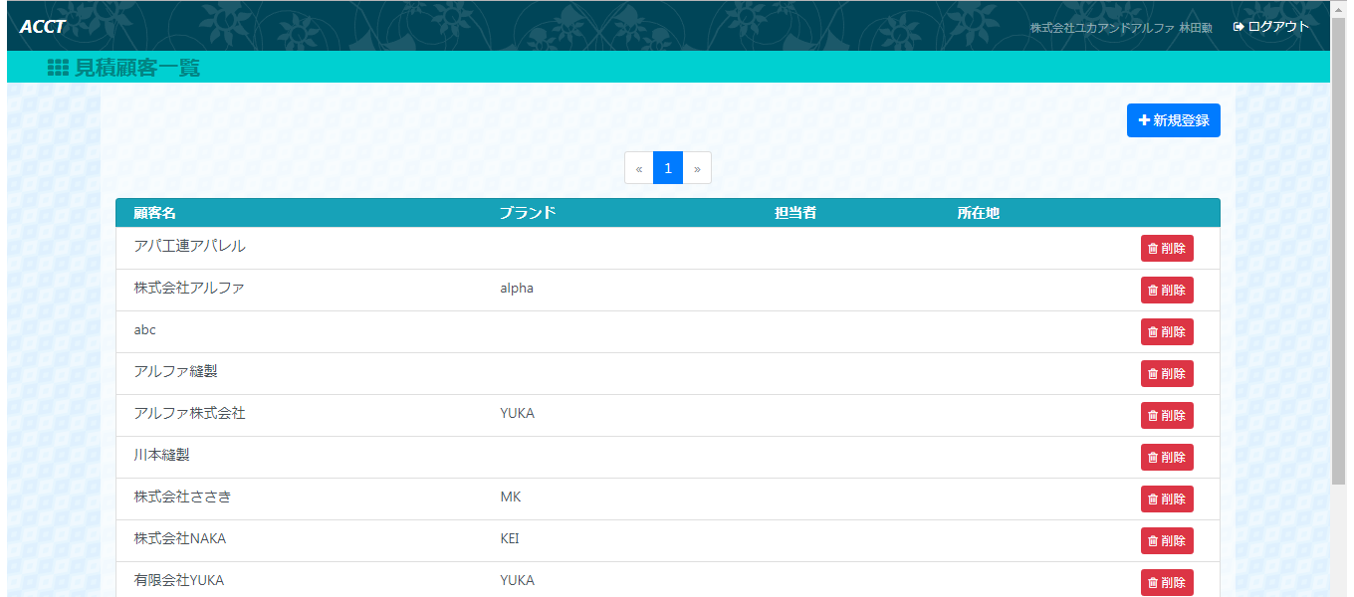Delete the アパ工連アパレル customer row
This screenshot has width=1354, height=597.
pos(1167,249)
